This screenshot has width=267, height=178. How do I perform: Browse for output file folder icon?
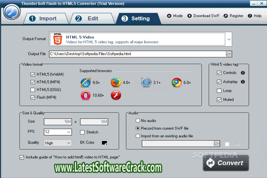point(229,54)
